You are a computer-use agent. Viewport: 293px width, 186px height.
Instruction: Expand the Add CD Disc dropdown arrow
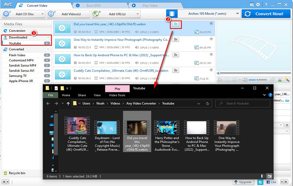(42, 14)
